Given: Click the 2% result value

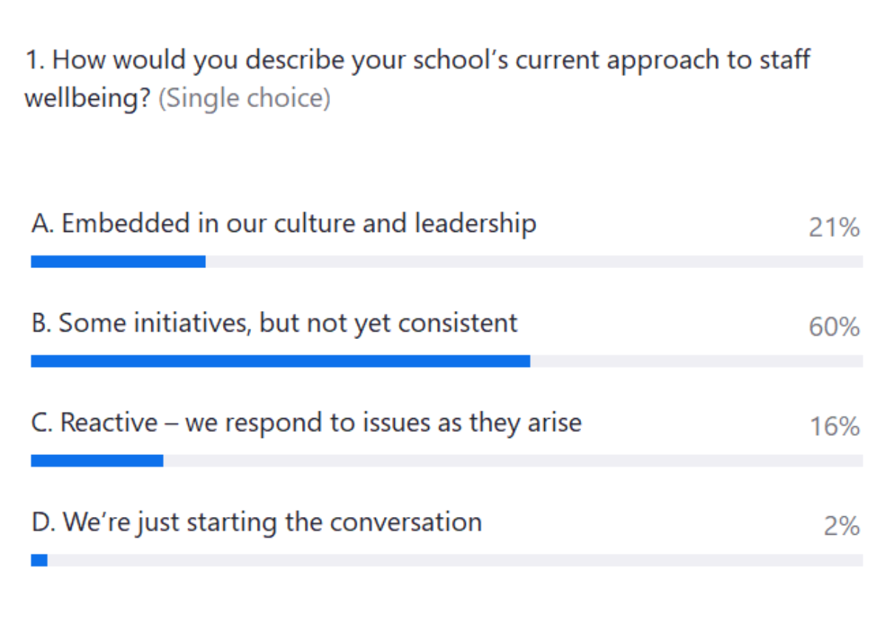Looking at the screenshot, I should tap(841, 527).
